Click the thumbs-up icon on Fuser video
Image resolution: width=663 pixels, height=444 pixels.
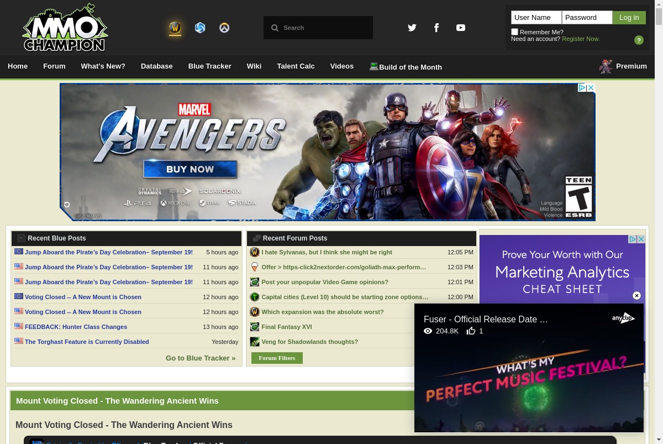471,331
